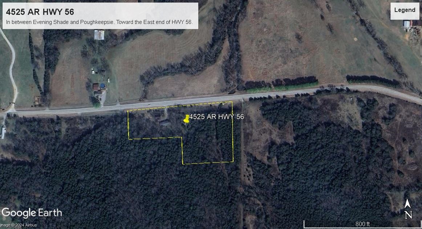Click the north arrow compass icon
This screenshot has height=229, width=422.
click(408, 204)
